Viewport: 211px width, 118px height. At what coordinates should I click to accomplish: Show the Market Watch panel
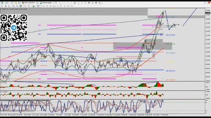pyautogui.click(x=12, y=3)
